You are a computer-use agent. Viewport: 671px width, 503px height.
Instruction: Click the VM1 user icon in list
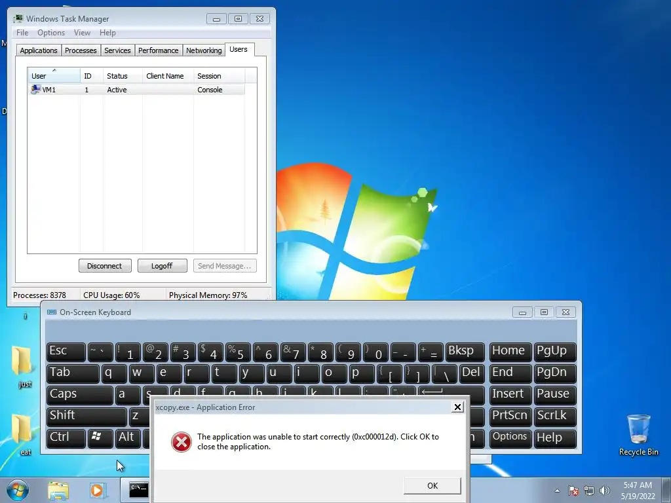pos(35,89)
